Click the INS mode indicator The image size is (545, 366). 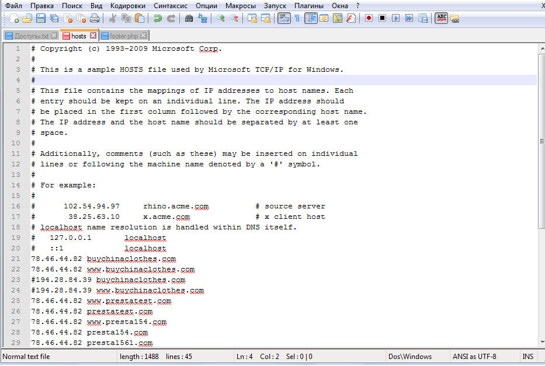coord(527,357)
